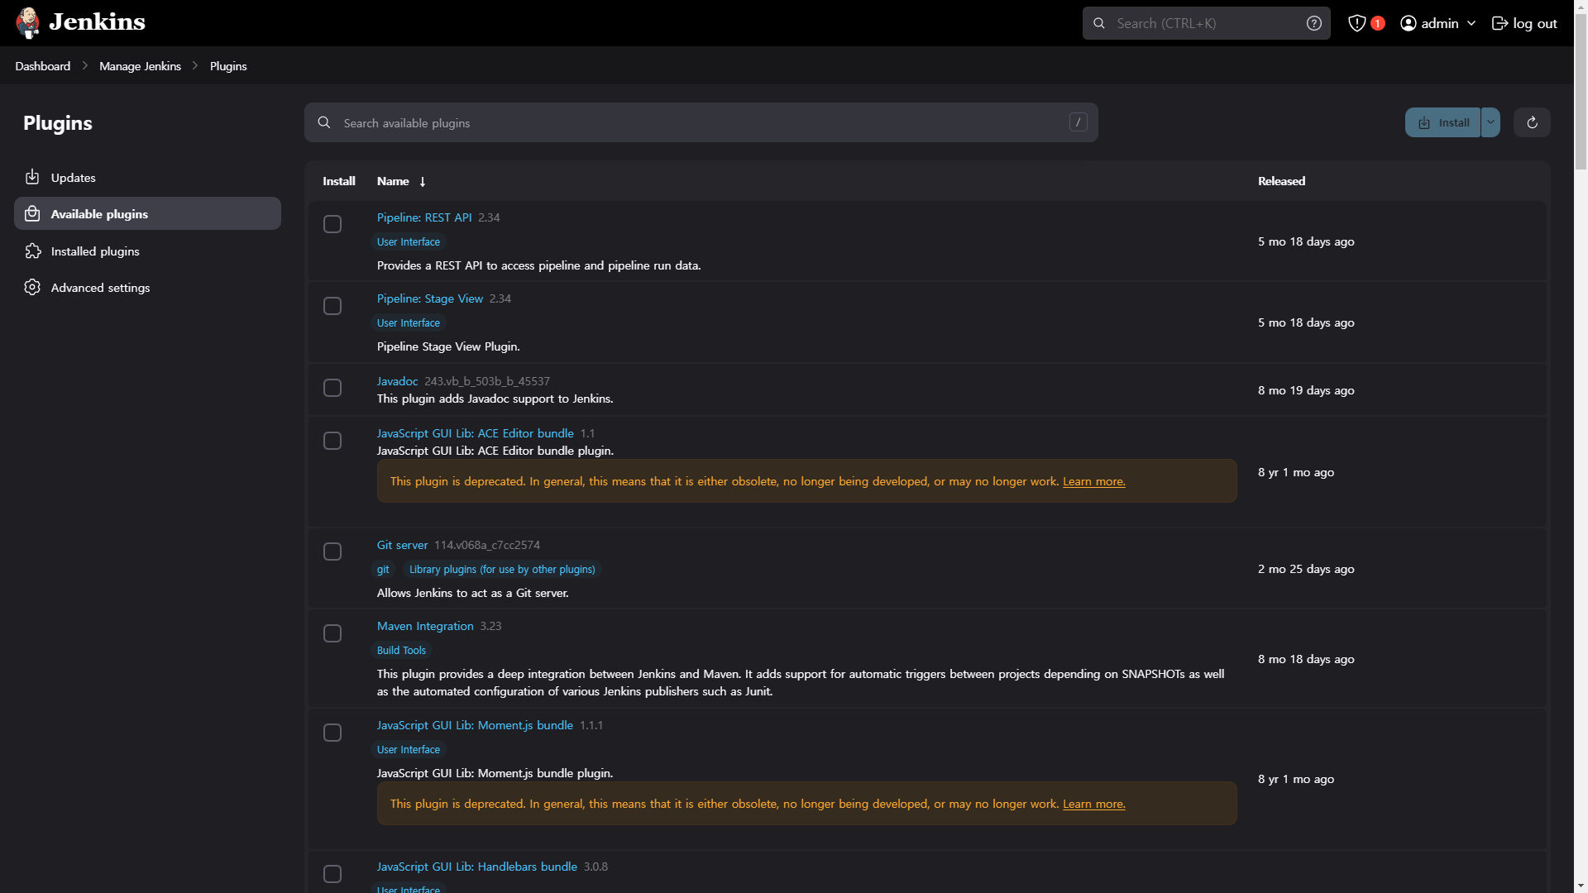Open the Git server plugin link
This screenshot has height=893, width=1588.
[x=402, y=545]
